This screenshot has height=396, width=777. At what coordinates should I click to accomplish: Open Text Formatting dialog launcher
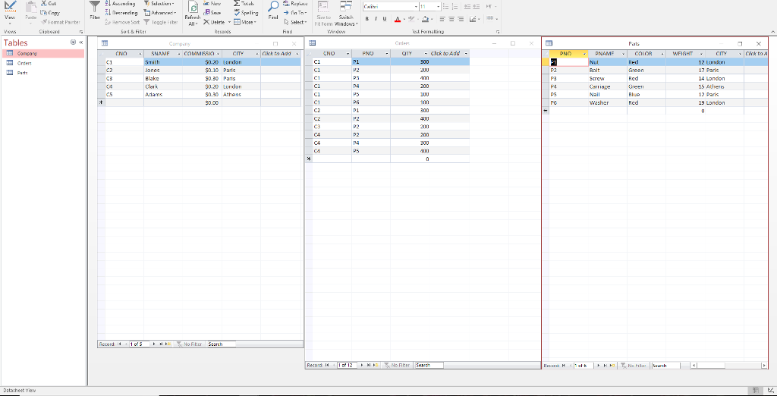click(498, 32)
